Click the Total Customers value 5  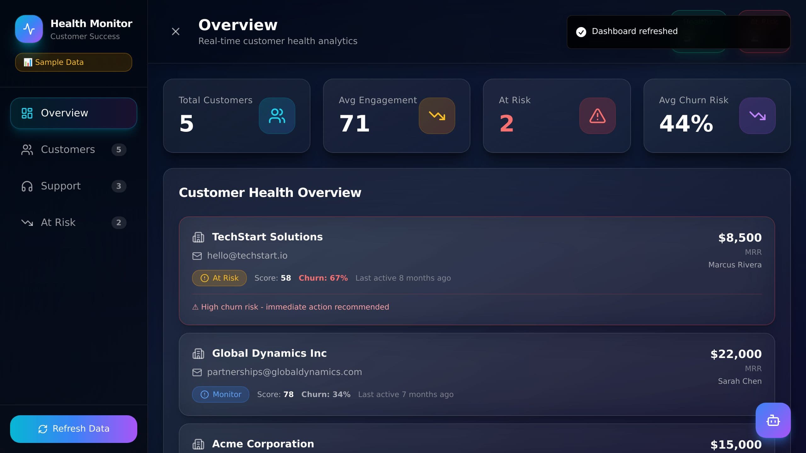point(186,123)
